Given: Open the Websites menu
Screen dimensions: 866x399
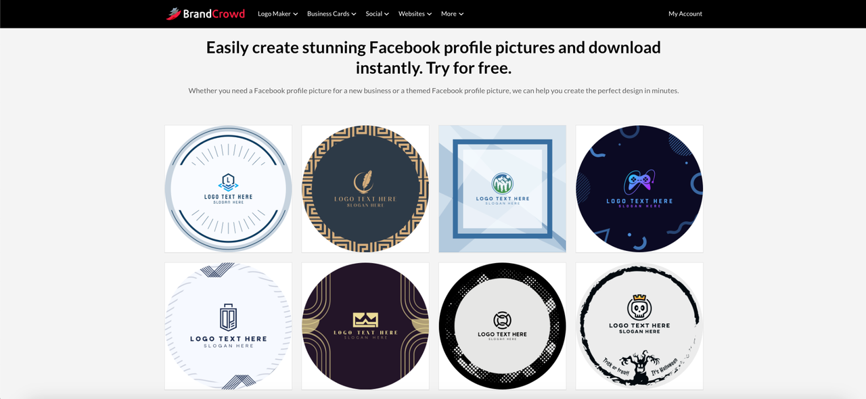Looking at the screenshot, I should pyautogui.click(x=415, y=14).
